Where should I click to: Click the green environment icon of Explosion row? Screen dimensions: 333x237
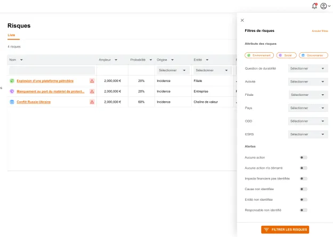click(x=12, y=81)
